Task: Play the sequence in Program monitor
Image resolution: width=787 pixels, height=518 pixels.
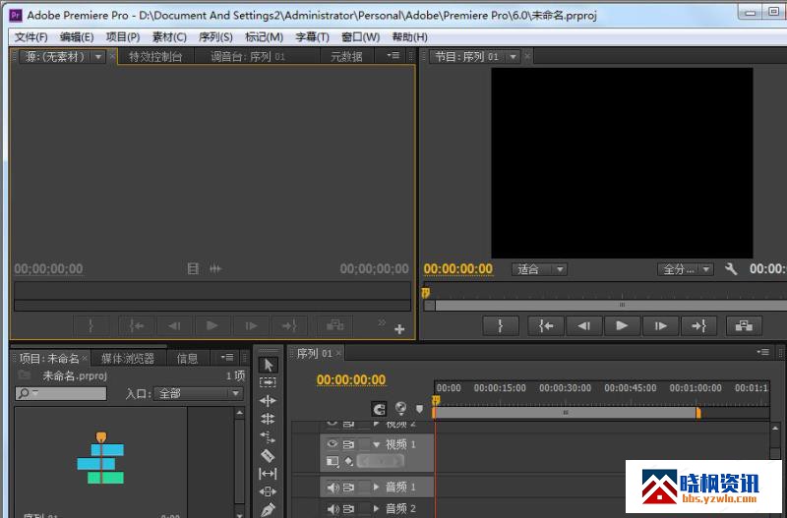Action: pyautogui.click(x=622, y=326)
